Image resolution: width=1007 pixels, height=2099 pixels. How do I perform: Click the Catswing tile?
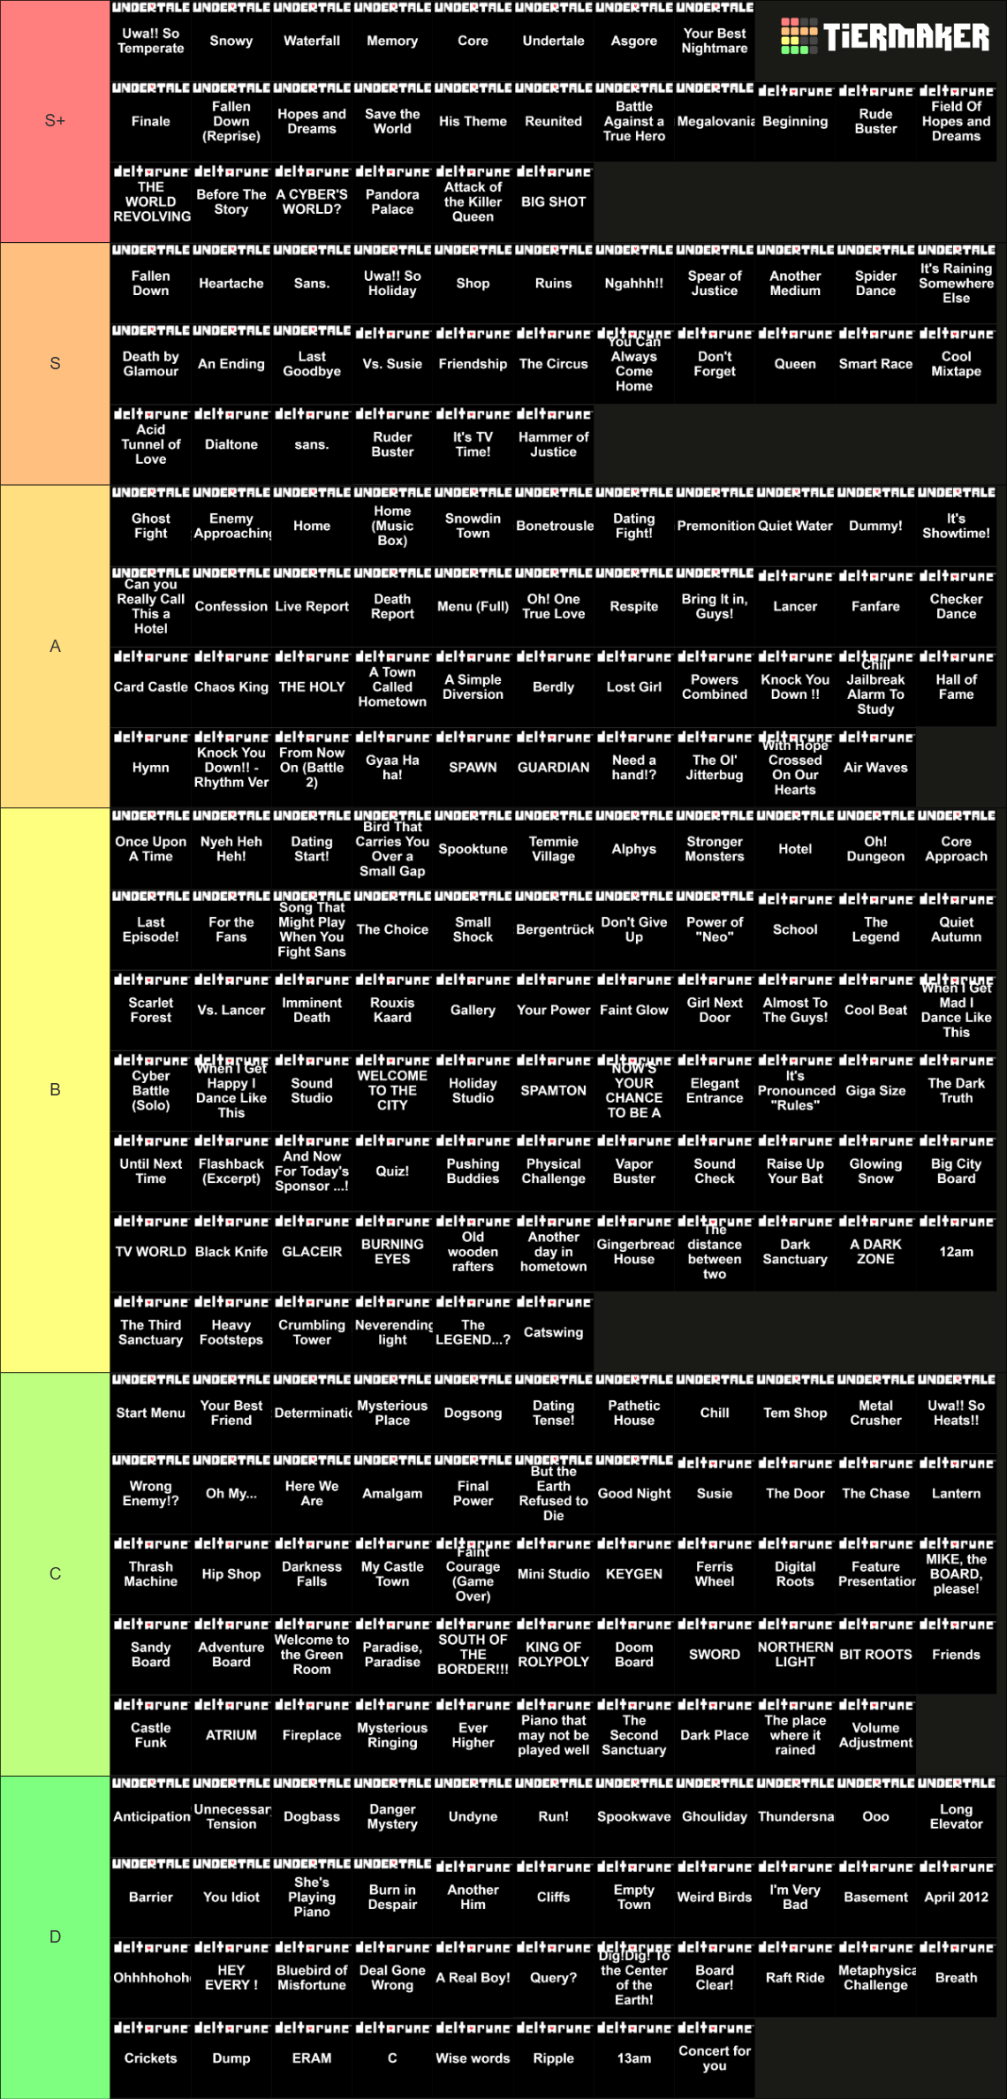[553, 1332]
